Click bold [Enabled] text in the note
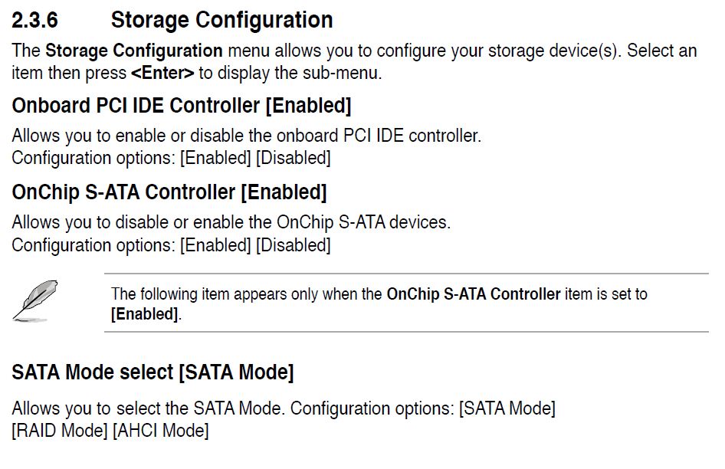 point(145,314)
